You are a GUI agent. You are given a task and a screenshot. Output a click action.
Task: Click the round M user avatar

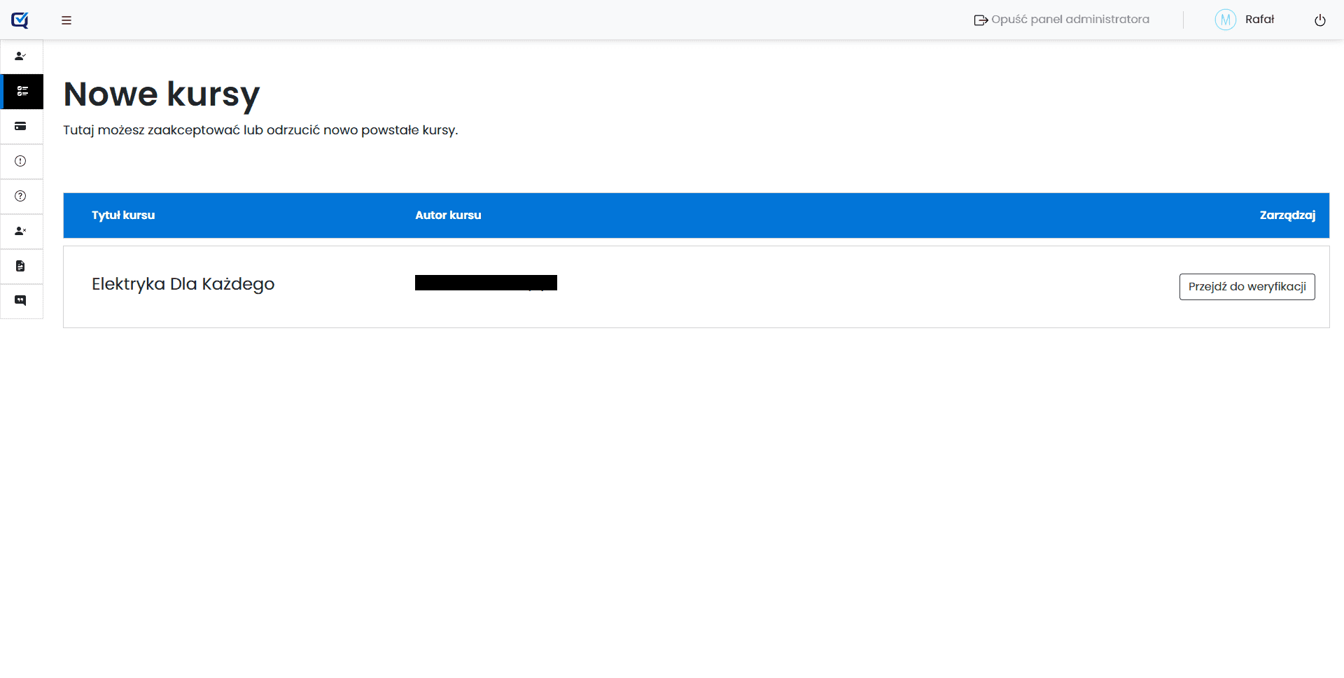1225,20
